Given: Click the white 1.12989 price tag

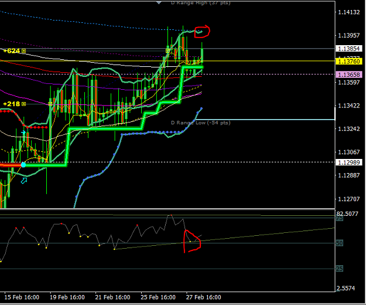Looking at the screenshot, I should point(349,162).
